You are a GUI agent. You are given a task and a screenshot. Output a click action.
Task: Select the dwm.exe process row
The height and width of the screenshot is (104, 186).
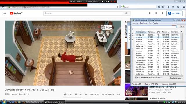158,42
